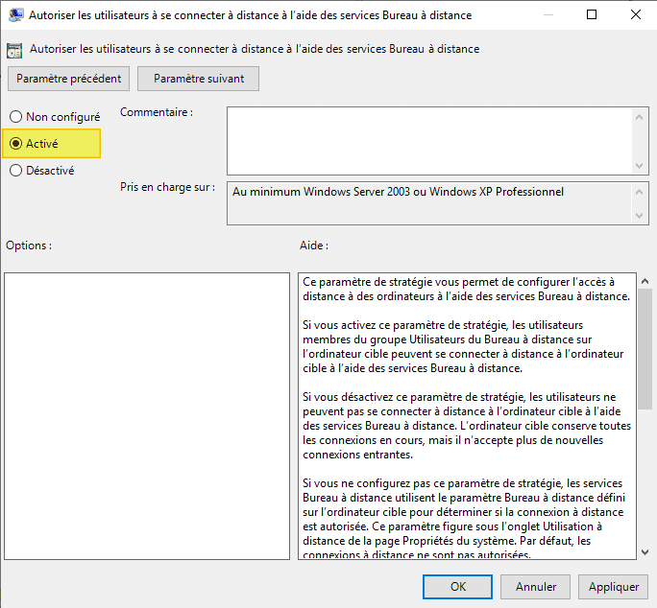This screenshot has height=608, width=657.
Task: Click the down arrow of Pris en charge scrollbar
Action: tap(639, 216)
